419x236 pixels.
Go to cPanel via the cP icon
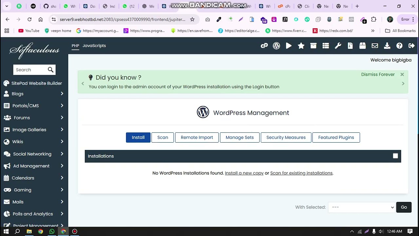[x=264, y=46]
